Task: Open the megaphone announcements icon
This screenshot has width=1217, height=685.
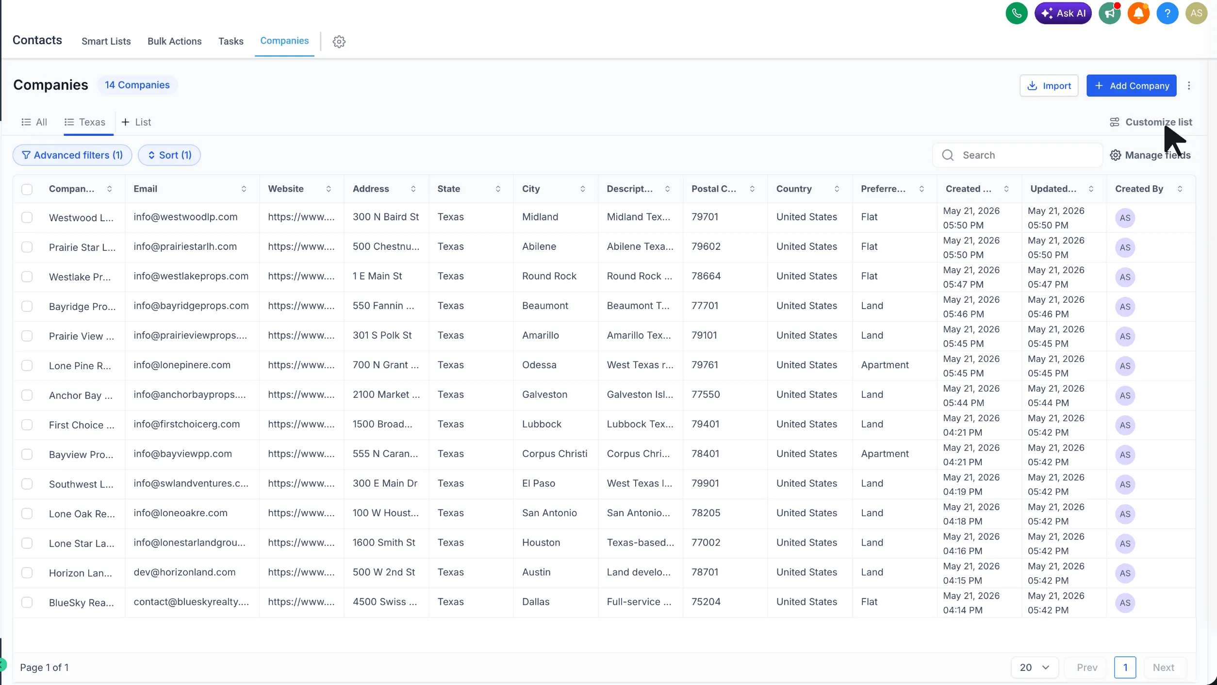Action: tap(1110, 13)
